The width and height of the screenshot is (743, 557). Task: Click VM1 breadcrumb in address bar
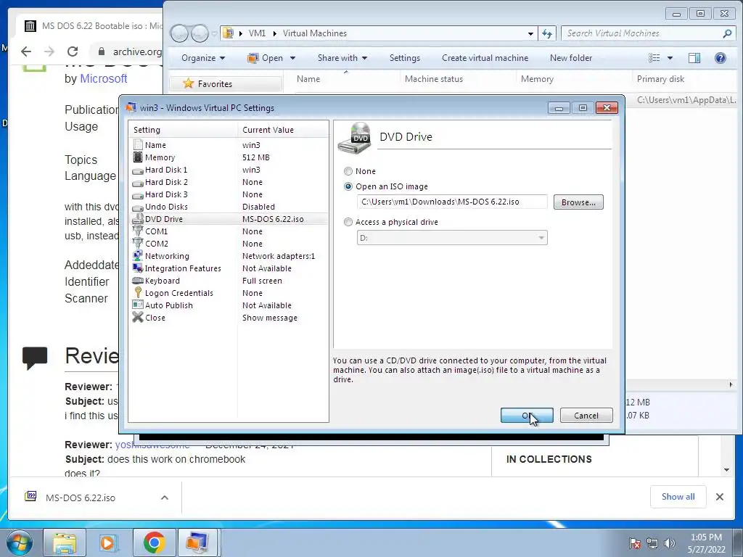[257, 33]
